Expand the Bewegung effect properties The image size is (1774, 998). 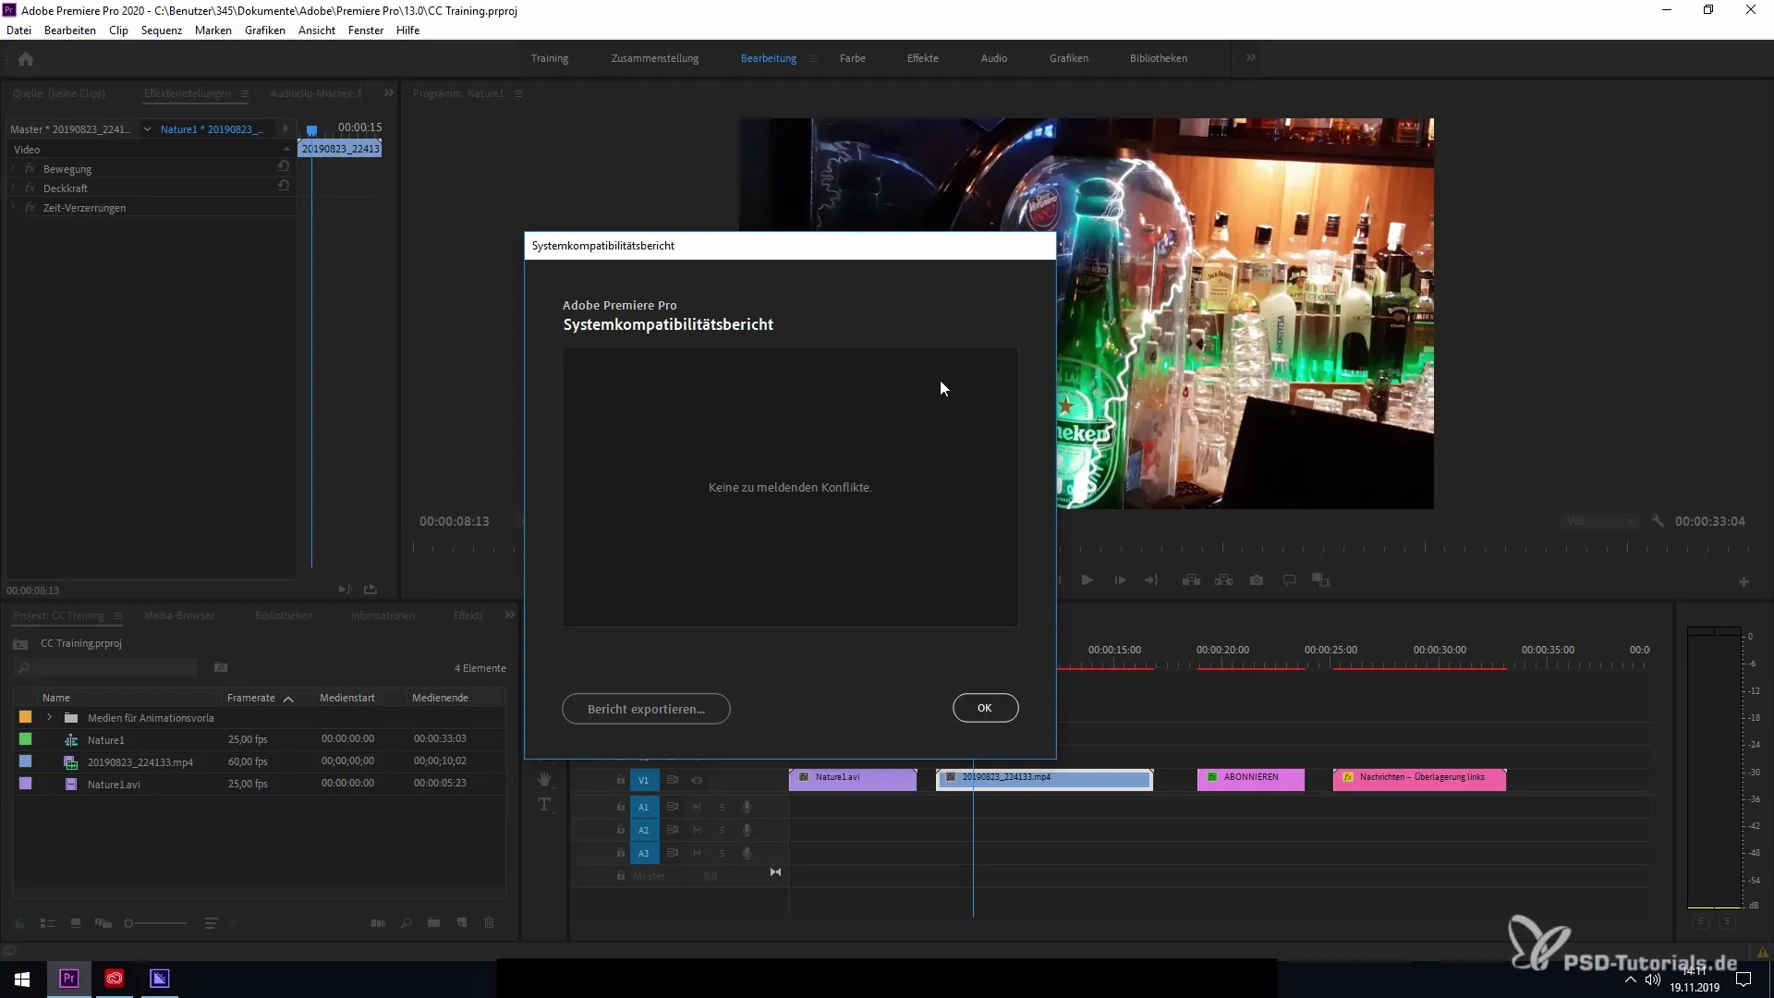(x=13, y=169)
